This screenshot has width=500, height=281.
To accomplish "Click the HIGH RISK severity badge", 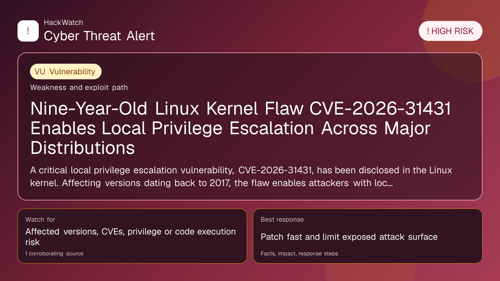I will pyautogui.click(x=450, y=31).
